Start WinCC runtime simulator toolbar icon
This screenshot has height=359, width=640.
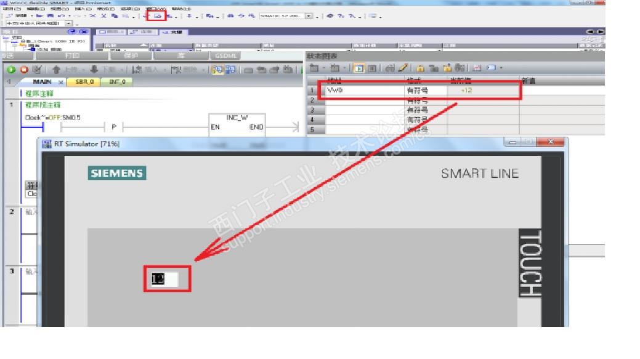click(158, 16)
